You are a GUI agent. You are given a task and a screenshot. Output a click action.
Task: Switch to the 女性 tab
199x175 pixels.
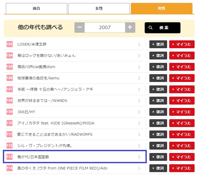(x=99, y=8)
